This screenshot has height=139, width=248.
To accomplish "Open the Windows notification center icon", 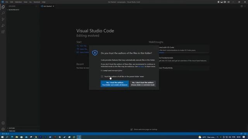I will point(244,137).
